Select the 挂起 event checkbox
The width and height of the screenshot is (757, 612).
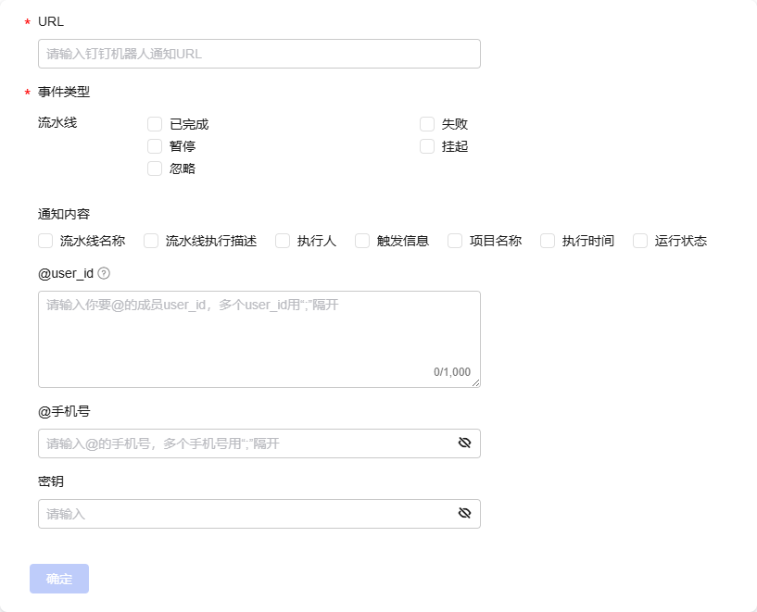point(427,146)
